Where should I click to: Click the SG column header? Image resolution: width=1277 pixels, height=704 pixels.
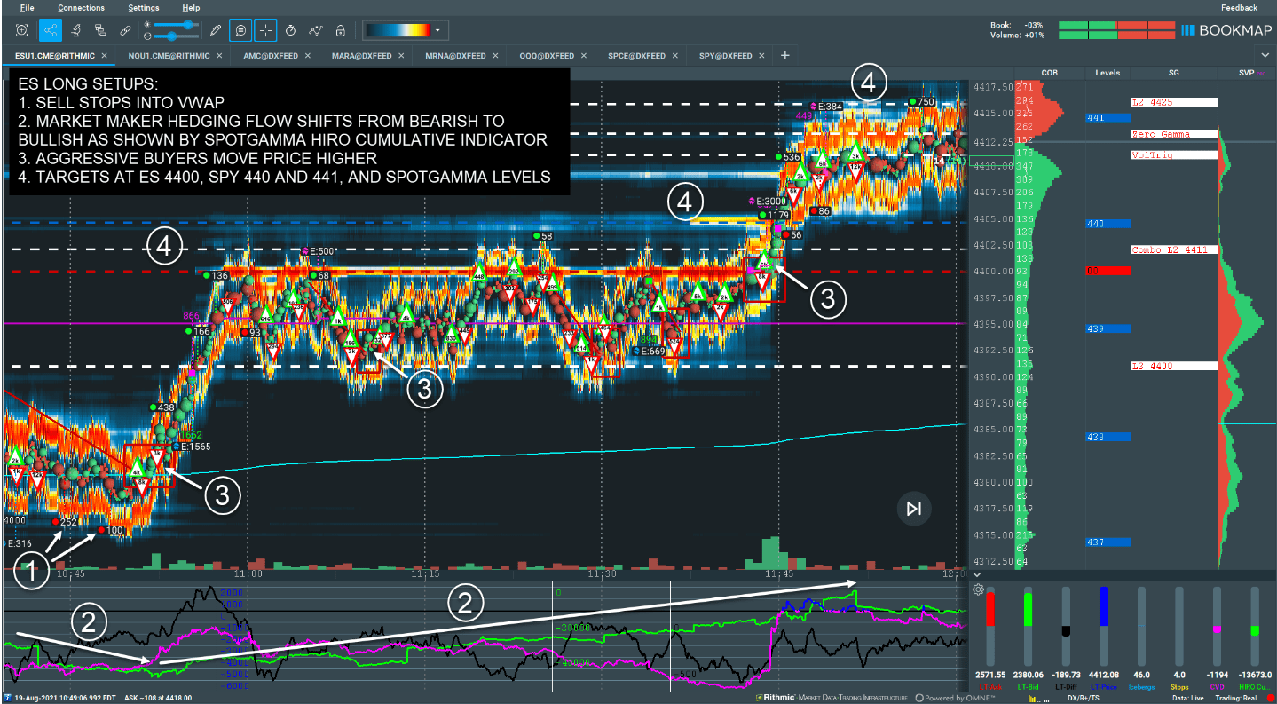point(1174,73)
